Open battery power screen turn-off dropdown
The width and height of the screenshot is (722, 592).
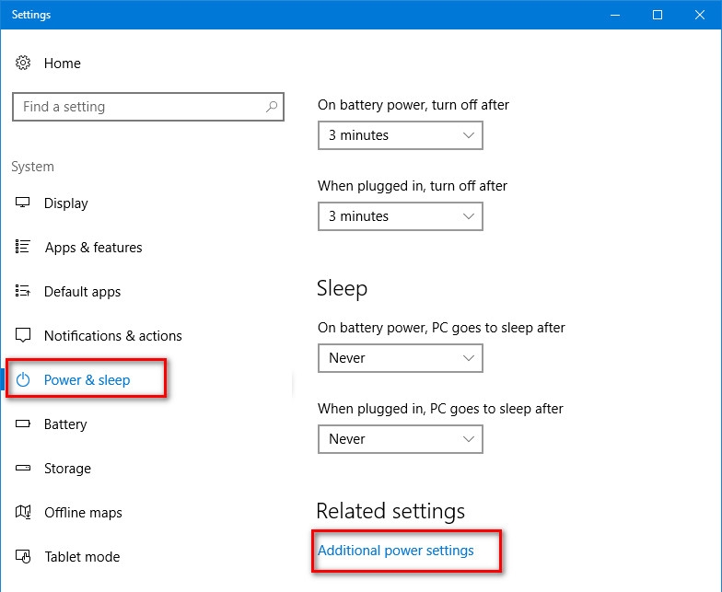(400, 135)
